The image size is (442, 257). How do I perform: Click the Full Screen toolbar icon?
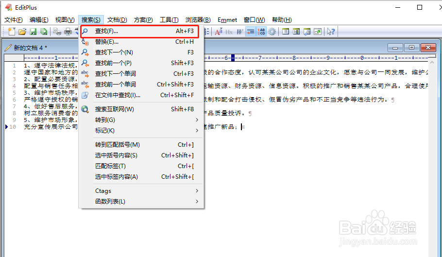click(x=318, y=32)
